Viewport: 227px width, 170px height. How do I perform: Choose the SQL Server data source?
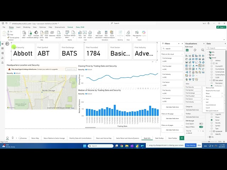pos(42,34)
